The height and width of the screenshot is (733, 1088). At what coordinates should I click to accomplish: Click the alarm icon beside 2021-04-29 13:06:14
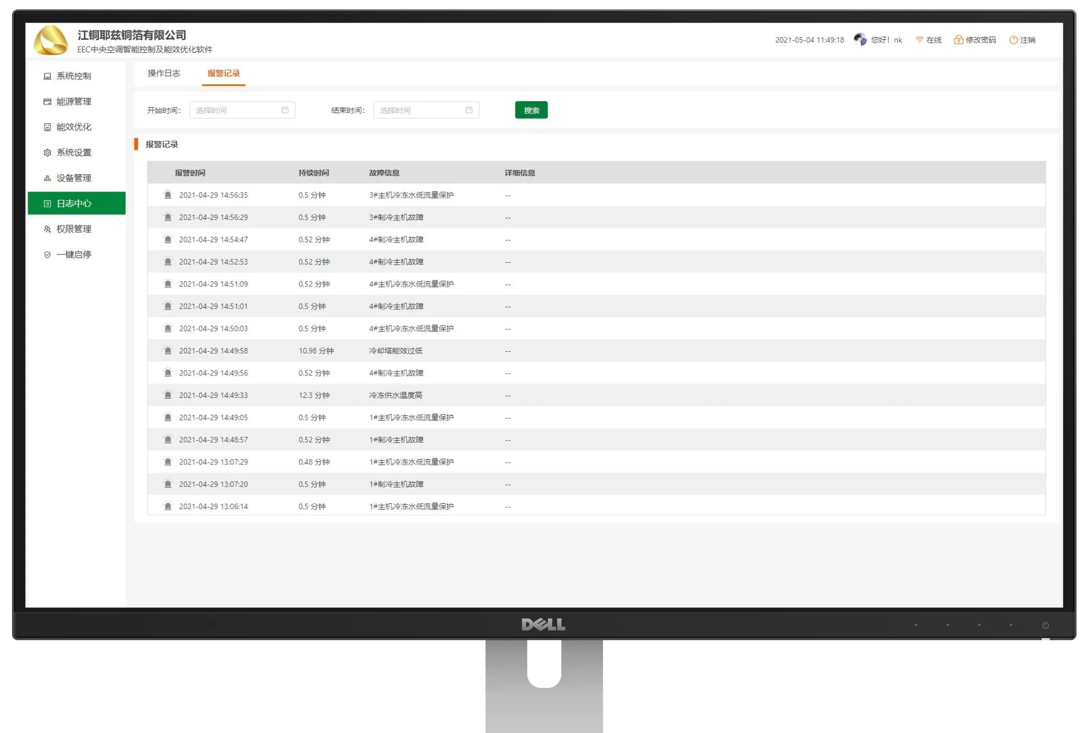tap(167, 506)
